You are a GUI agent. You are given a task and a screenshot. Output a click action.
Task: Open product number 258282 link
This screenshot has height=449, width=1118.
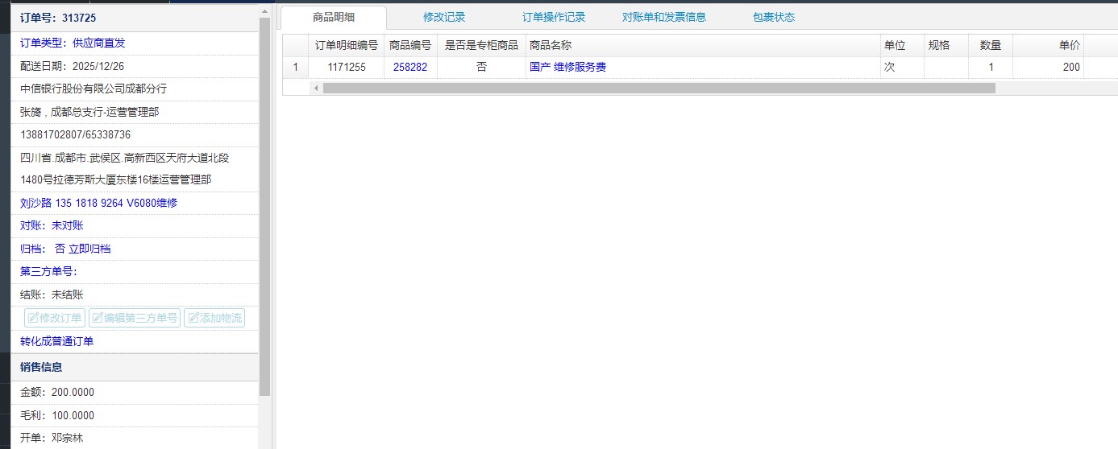click(410, 68)
